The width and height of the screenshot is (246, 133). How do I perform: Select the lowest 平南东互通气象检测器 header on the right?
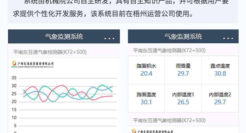(x=169, y=120)
